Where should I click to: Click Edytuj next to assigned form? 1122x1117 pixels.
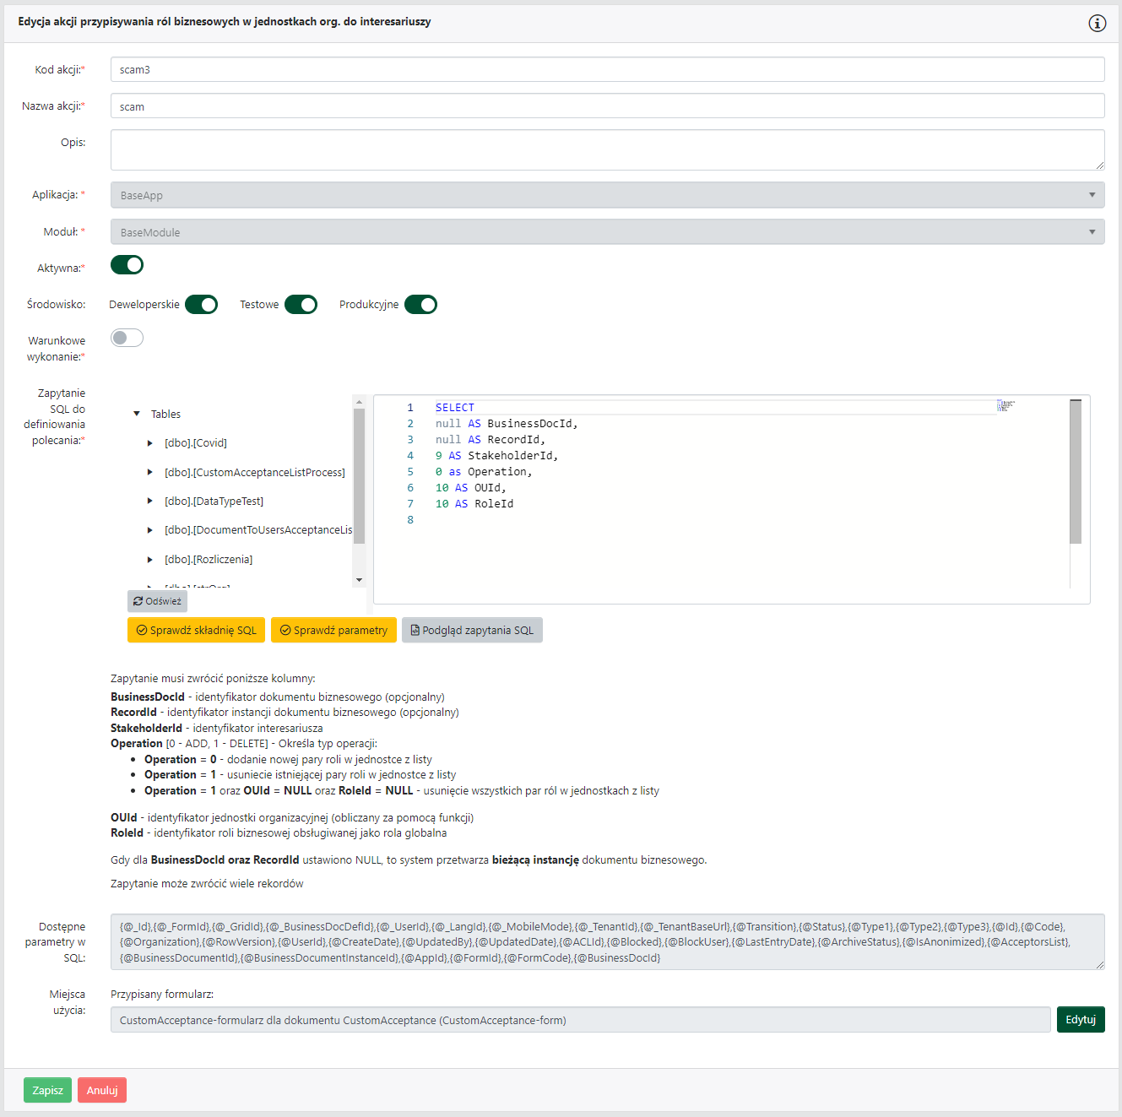[x=1080, y=1020]
